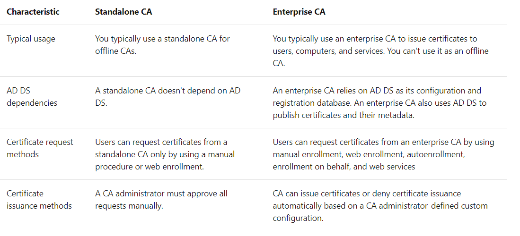Viewport: 520px width, 236px height.
Task: Click the Characteristic column header
Action: pyautogui.click(x=33, y=12)
